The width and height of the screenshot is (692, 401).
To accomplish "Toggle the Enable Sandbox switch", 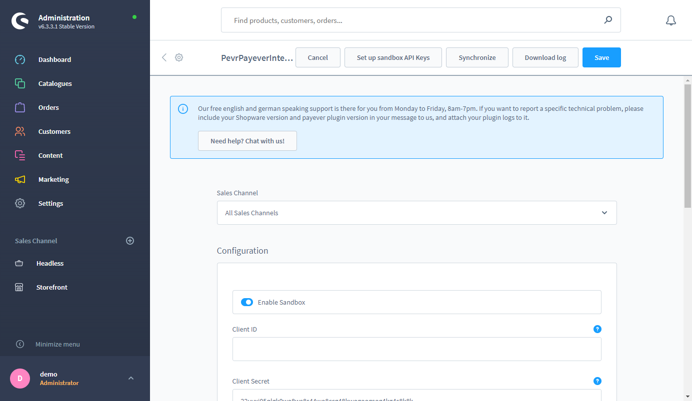I will pyautogui.click(x=247, y=302).
